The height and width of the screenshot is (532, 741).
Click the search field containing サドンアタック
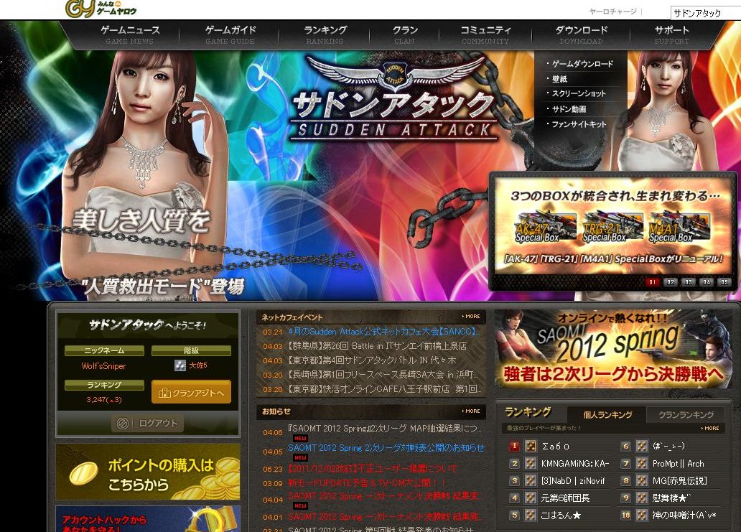click(x=705, y=13)
